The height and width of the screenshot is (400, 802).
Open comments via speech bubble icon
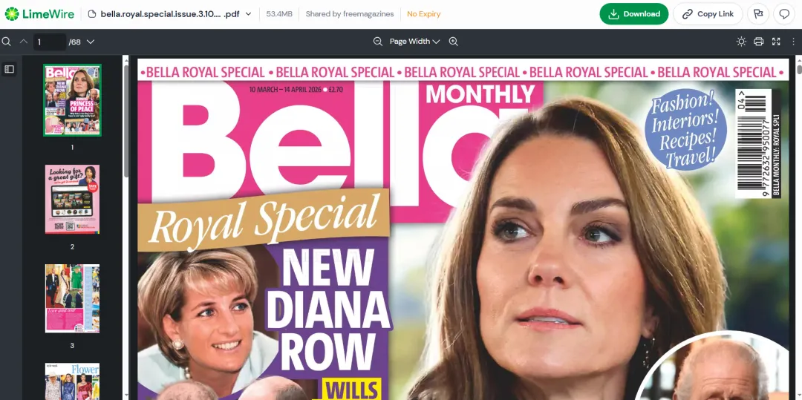[x=784, y=14]
